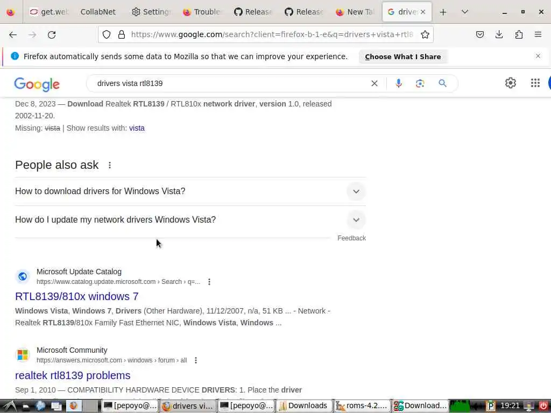Screen dimensions: 551x413
Task: Switch to roms-4.2 taskbar window
Action: 362,406
